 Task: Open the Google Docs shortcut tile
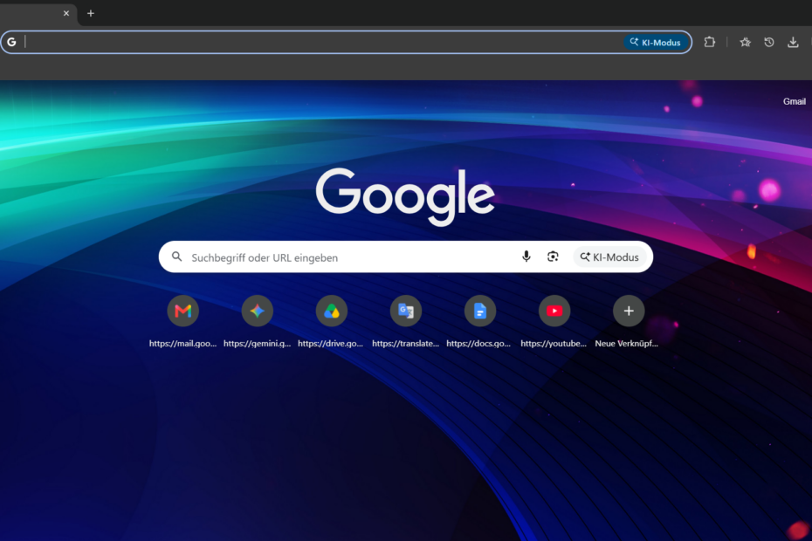[x=480, y=311]
